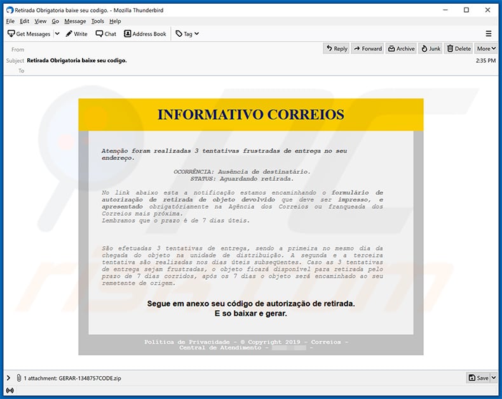502x399 pixels.
Task: Maximize the Thunderbird window
Action: [x=466, y=10]
